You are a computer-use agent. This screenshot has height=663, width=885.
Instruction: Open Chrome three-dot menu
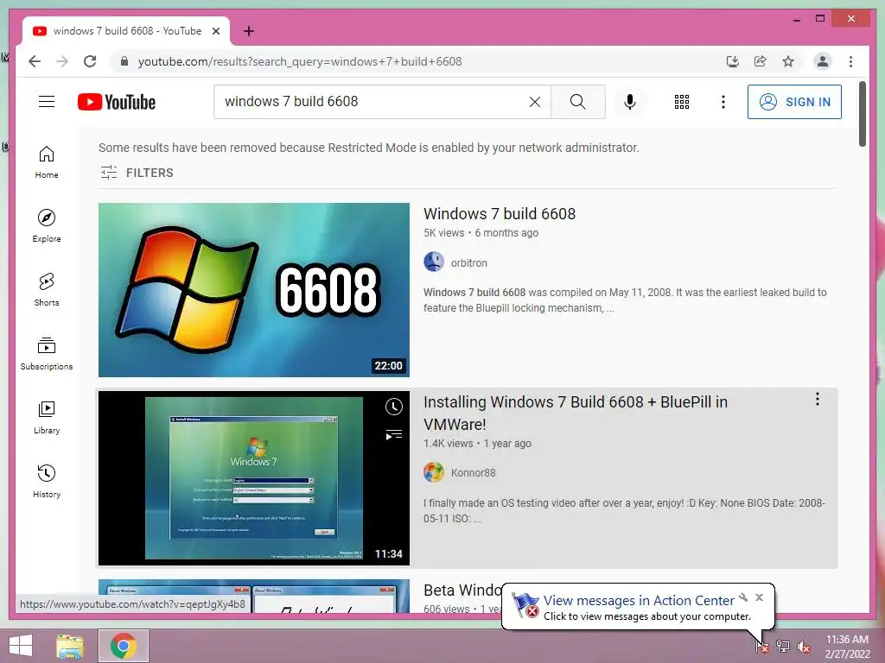coord(850,61)
